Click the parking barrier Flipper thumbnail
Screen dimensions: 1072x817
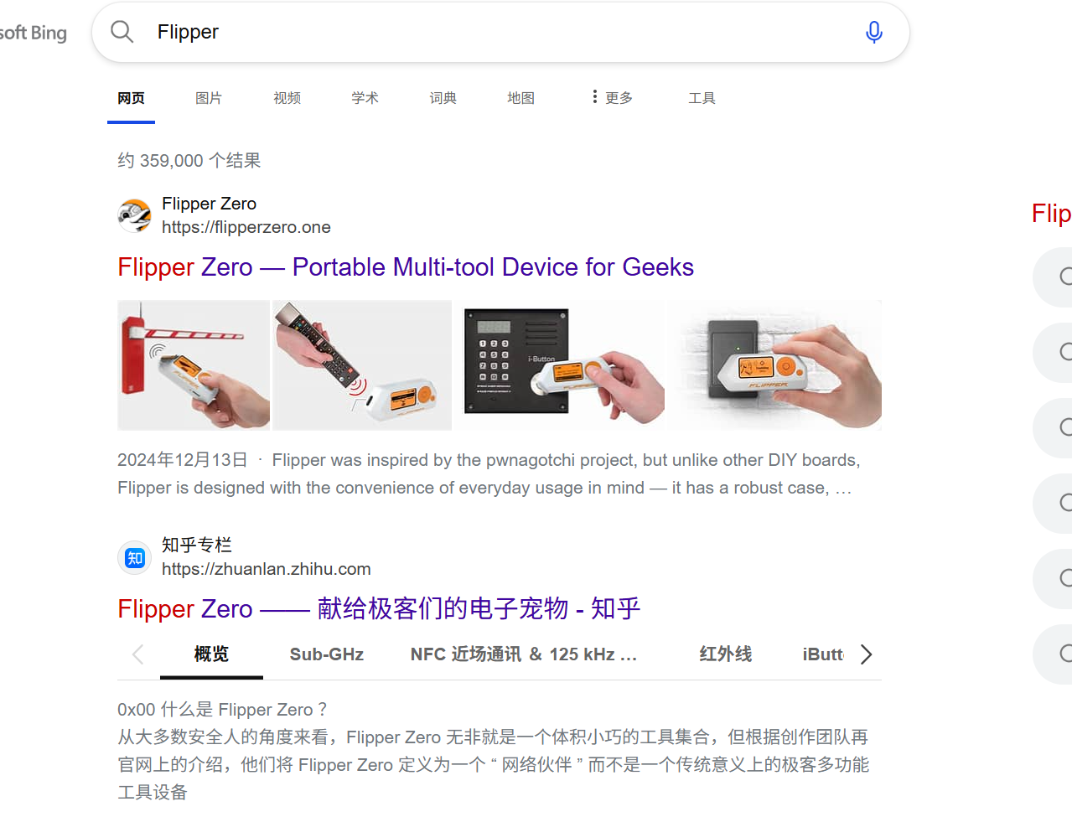click(194, 365)
